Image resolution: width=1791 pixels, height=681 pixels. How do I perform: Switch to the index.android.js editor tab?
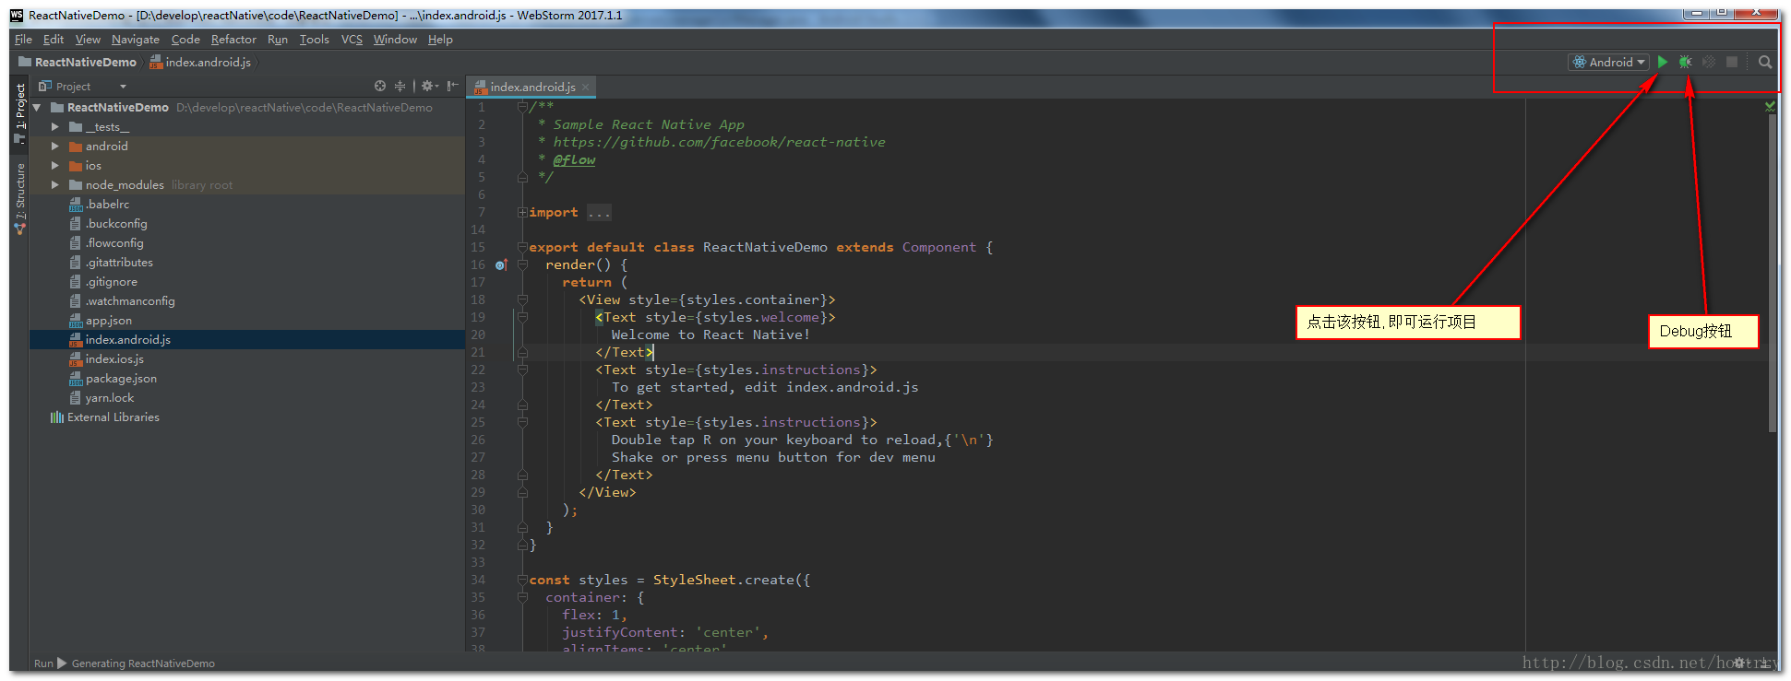click(531, 87)
